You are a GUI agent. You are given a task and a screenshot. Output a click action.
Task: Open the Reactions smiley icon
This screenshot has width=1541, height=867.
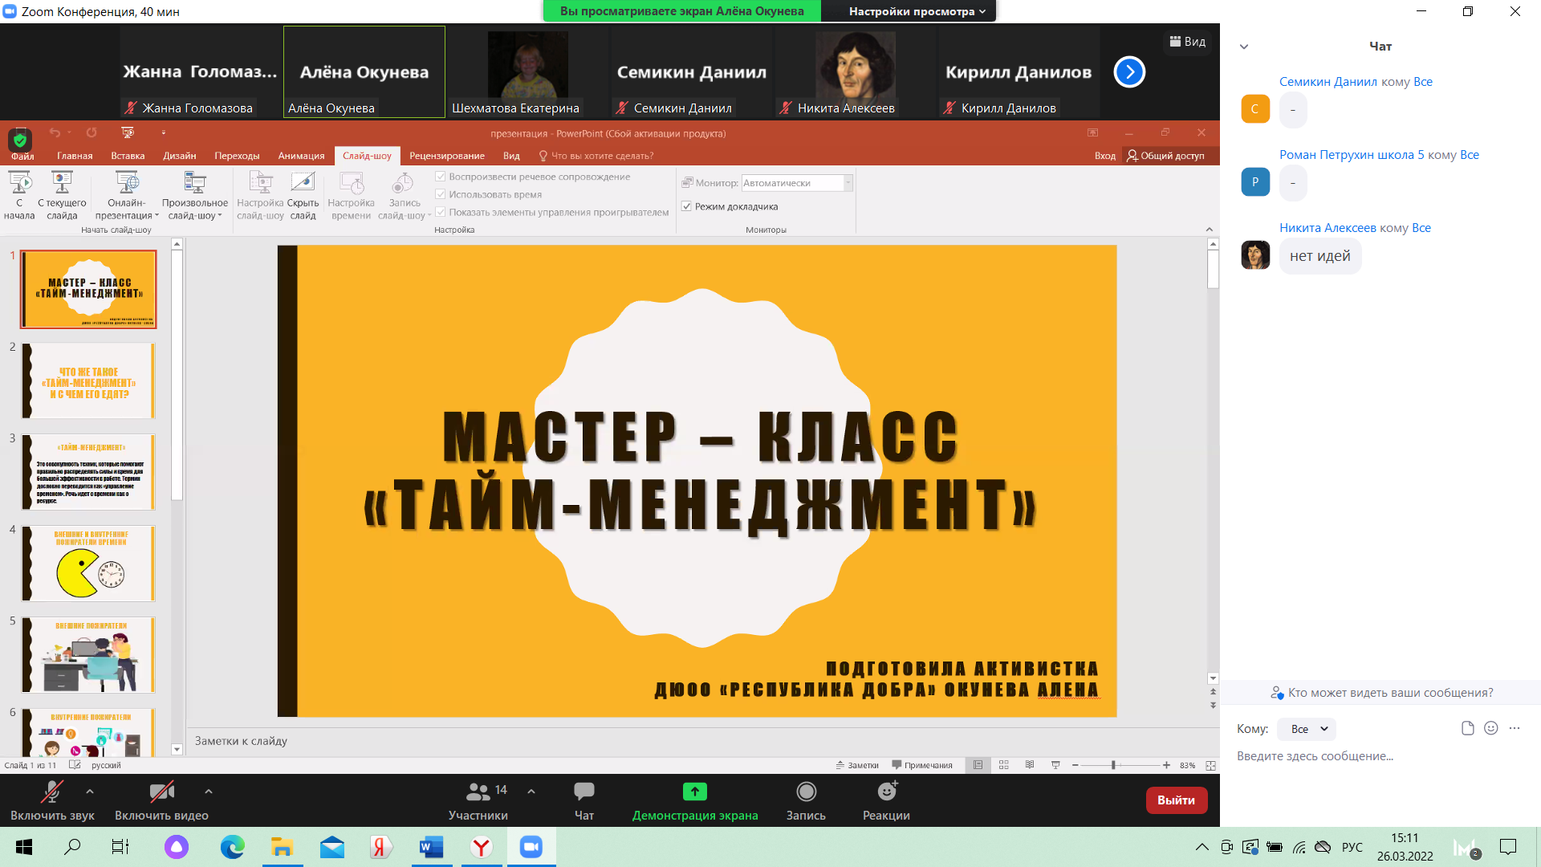coord(886,792)
